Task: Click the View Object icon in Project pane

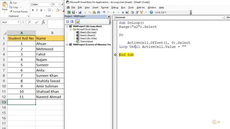Action: tap(72, 21)
